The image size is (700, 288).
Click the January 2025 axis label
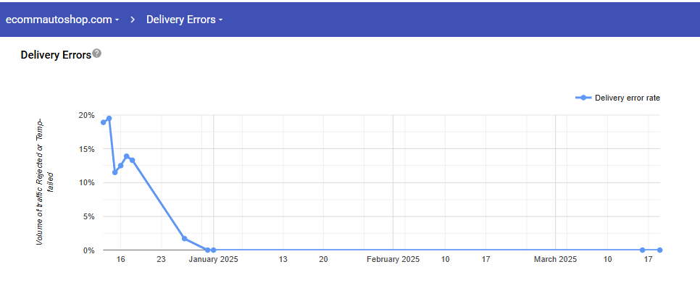click(213, 260)
